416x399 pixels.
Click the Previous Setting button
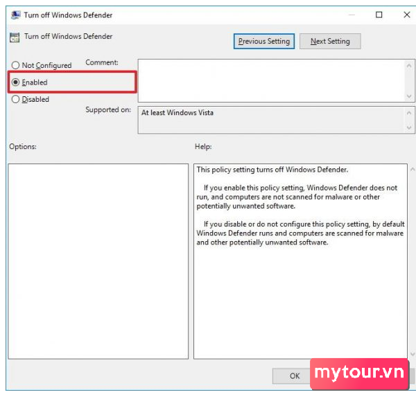264,41
